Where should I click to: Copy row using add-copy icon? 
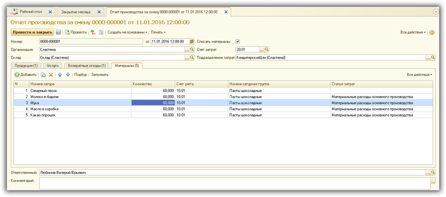coord(43,75)
